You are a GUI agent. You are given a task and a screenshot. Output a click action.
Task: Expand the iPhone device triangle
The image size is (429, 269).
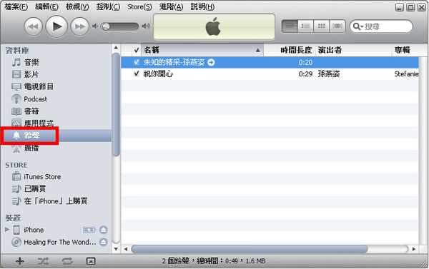(7, 230)
